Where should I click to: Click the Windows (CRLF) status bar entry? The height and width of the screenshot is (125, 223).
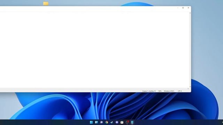pyautogui.click(x=169, y=91)
